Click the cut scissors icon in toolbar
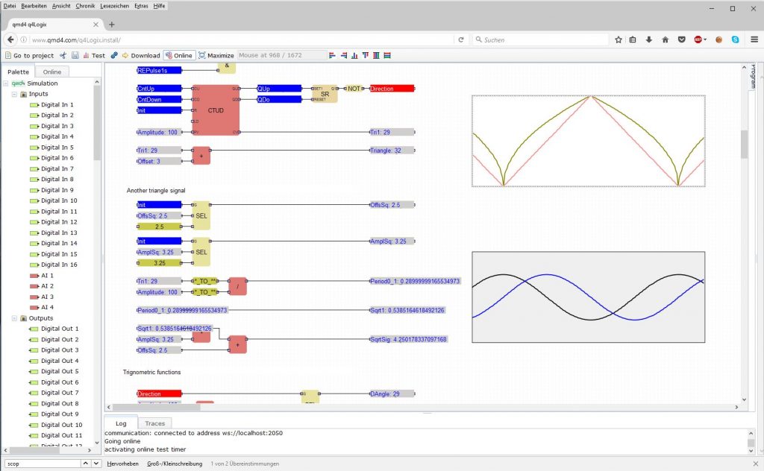Image resolution: width=764 pixels, height=471 pixels. point(63,55)
